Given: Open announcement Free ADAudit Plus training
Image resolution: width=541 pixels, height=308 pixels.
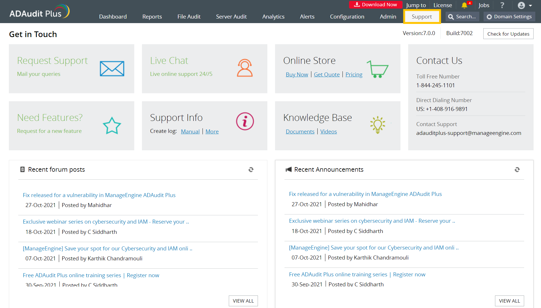Looking at the screenshot, I should 357,274.
